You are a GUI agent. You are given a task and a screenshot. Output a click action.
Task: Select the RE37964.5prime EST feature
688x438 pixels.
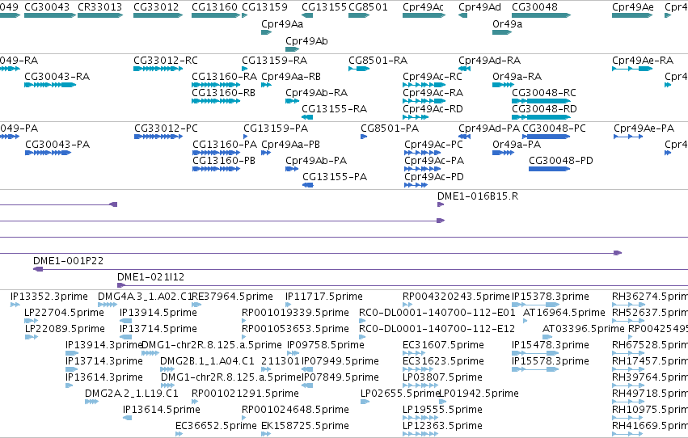(x=196, y=305)
